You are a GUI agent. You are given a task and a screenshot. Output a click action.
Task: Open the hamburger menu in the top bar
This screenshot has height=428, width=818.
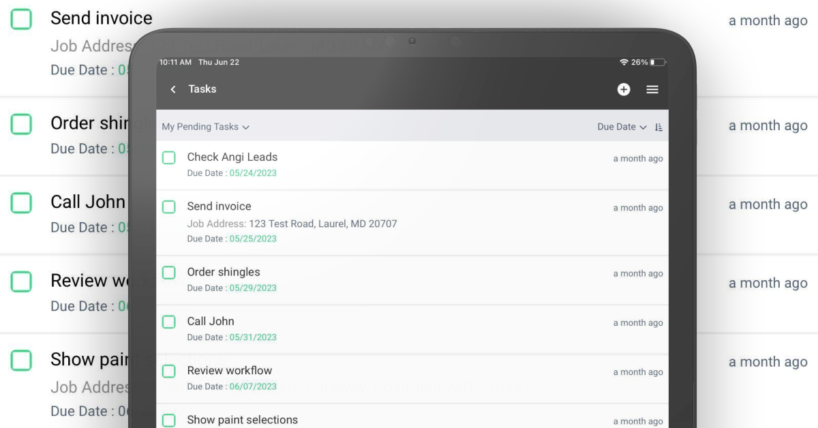coord(652,89)
